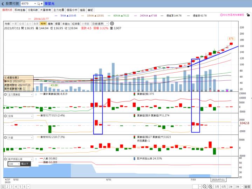Close the 外資 indicator panel
The height and width of the screenshot is (189, 252).
pos(5,137)
